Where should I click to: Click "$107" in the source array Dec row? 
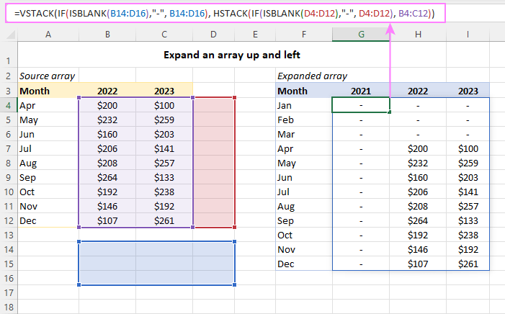pyautogui.click(x=107, y=220)
